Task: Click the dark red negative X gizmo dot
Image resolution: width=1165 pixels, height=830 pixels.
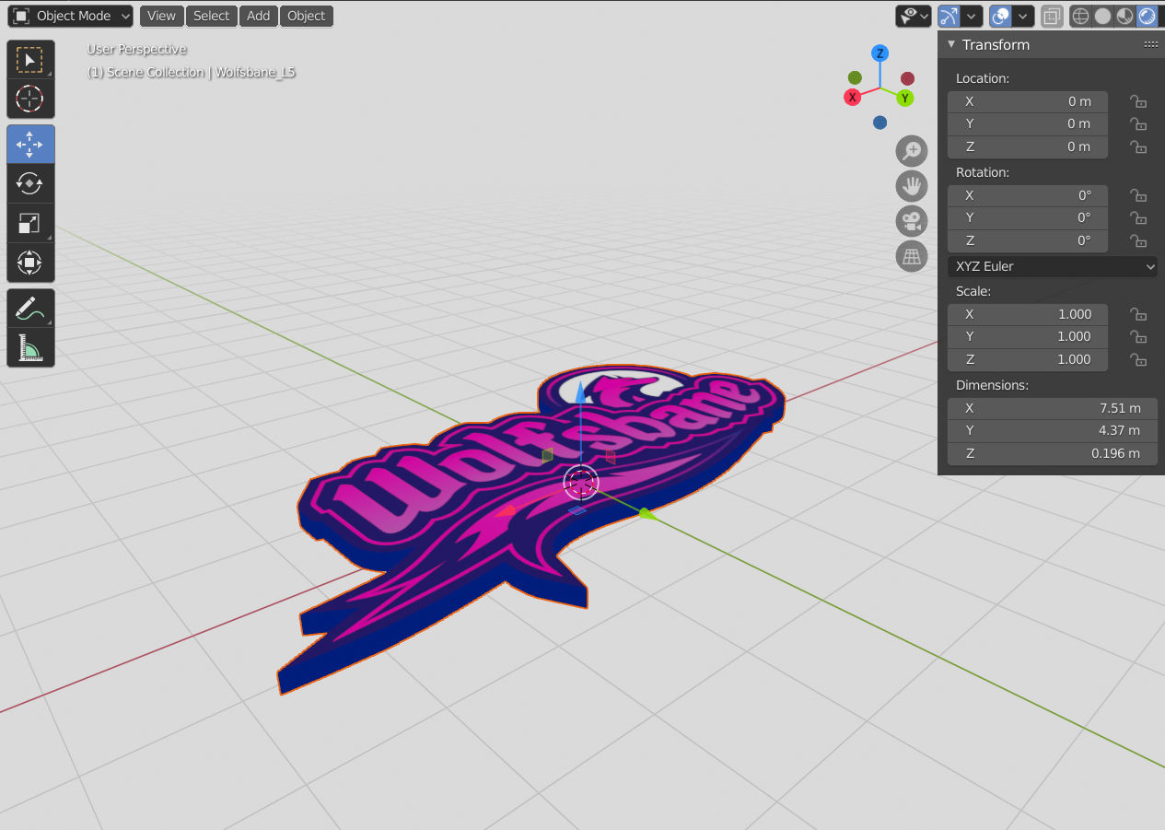Action: point(908,78)
